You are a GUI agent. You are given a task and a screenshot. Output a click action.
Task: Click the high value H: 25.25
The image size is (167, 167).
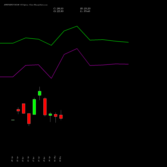tap(85, 9)
